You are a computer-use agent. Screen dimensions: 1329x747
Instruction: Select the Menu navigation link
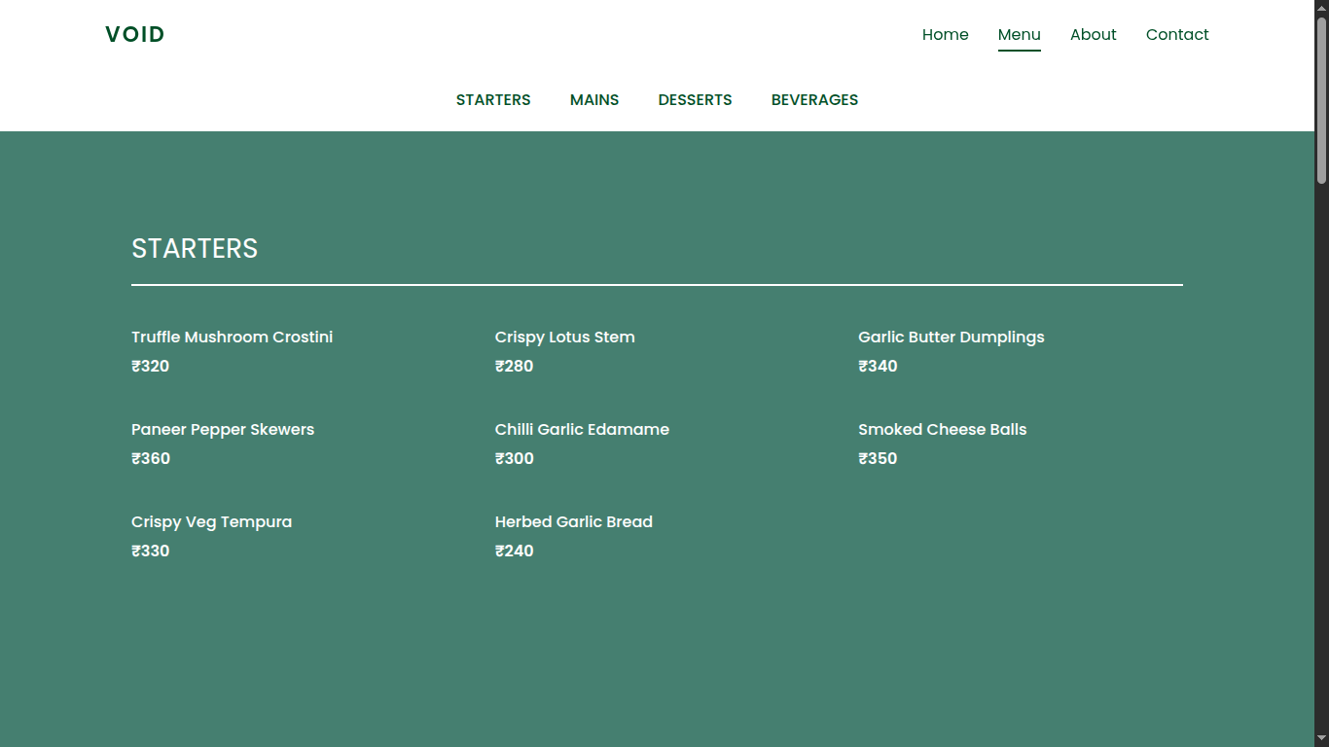(1019, 35)
